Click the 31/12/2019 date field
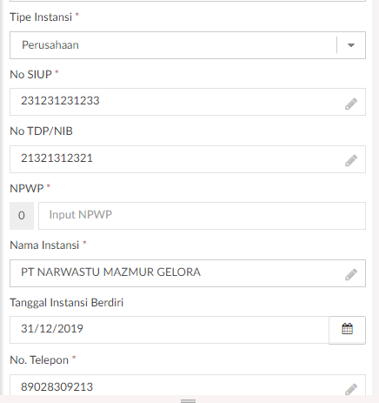 [170, 330]
